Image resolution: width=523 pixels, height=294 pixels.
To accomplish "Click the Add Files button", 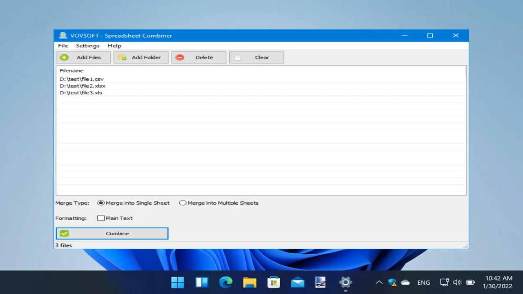I will pyautogui.click(x=83, y=58).
